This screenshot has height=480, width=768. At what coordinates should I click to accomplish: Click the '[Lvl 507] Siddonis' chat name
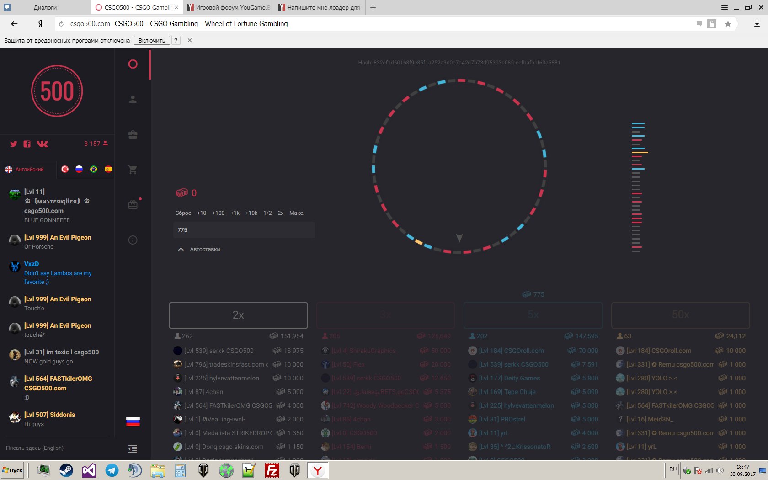(49, 415)
